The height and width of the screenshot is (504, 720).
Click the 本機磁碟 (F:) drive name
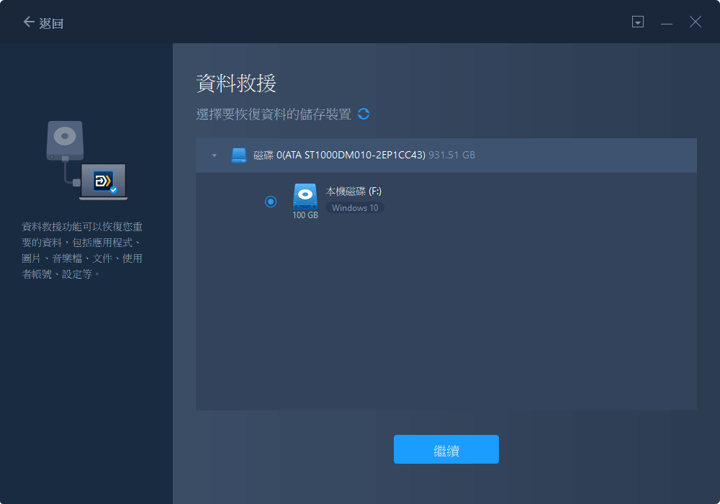coord(354,192)
